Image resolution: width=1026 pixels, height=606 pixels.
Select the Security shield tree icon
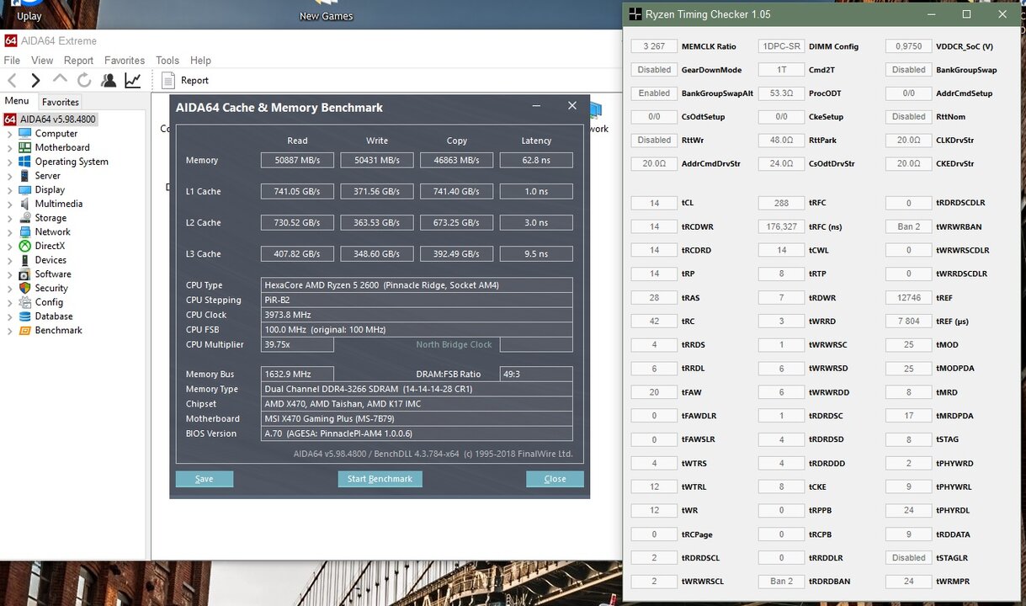click(24, 288)
